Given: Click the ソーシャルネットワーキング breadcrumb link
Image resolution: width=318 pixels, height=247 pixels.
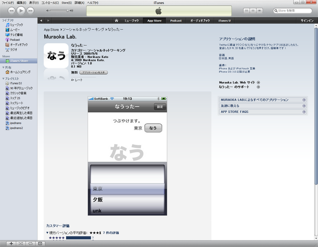Looking at the screenshot, I should click(x=83, y=30).
